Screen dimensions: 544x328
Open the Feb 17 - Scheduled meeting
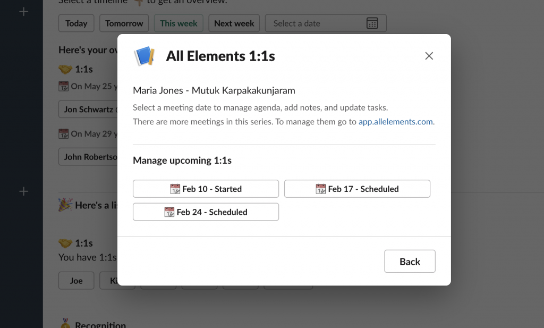point(357,189)
